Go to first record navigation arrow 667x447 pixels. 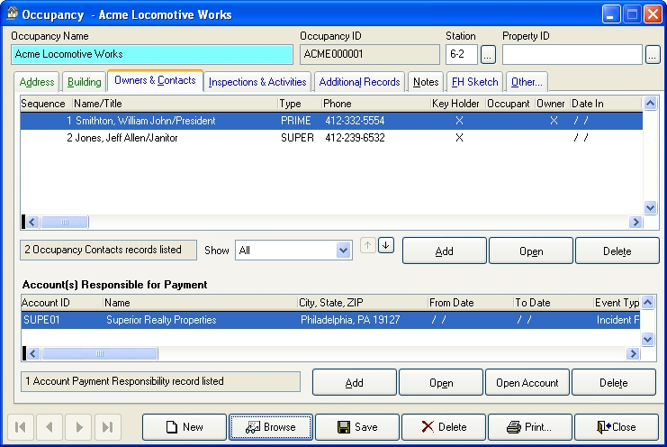tap(23, 427)
